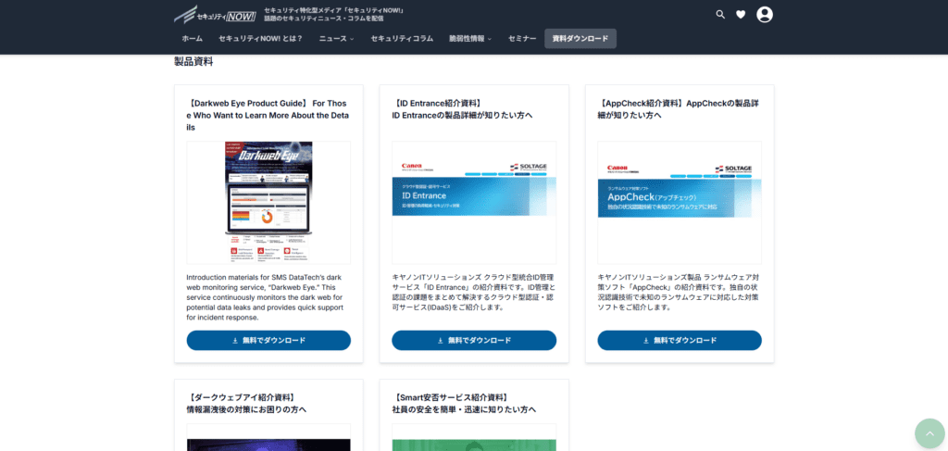Open favorites via the heart icon
This screenshot has height=451, width=948.
pyautogui.click(x=741, y=15)
